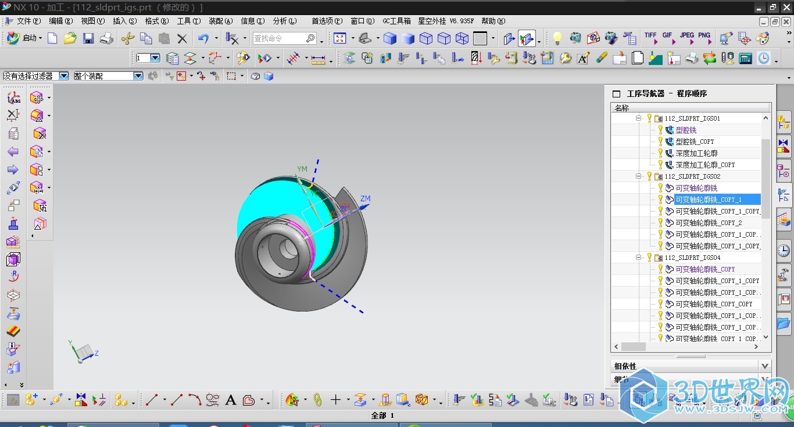Open the blue folder sidebar tab

coord(784,323)
